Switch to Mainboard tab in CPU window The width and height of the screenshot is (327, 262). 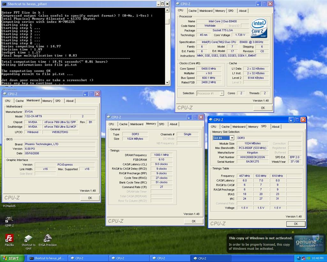tap(206, 11)
